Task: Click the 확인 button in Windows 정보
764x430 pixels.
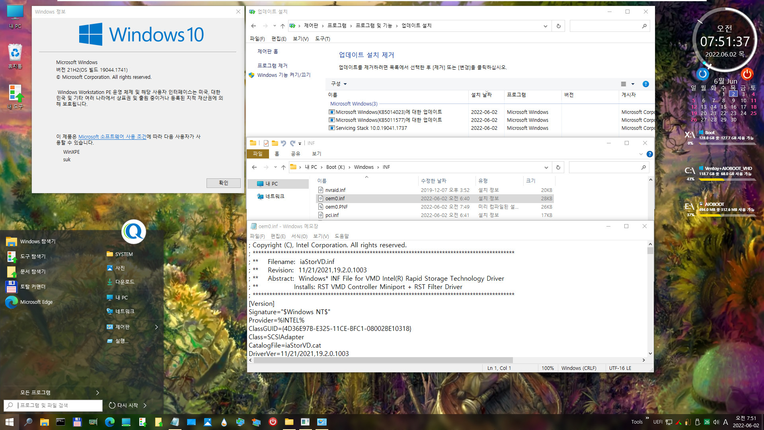Action: coord(224,183)
